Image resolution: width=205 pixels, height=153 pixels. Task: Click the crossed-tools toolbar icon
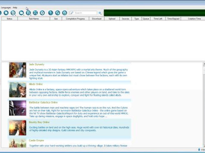(x=35, y=13)
